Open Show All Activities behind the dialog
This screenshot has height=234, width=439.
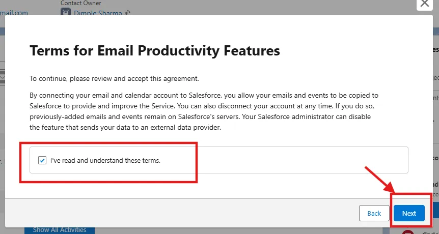59,230
